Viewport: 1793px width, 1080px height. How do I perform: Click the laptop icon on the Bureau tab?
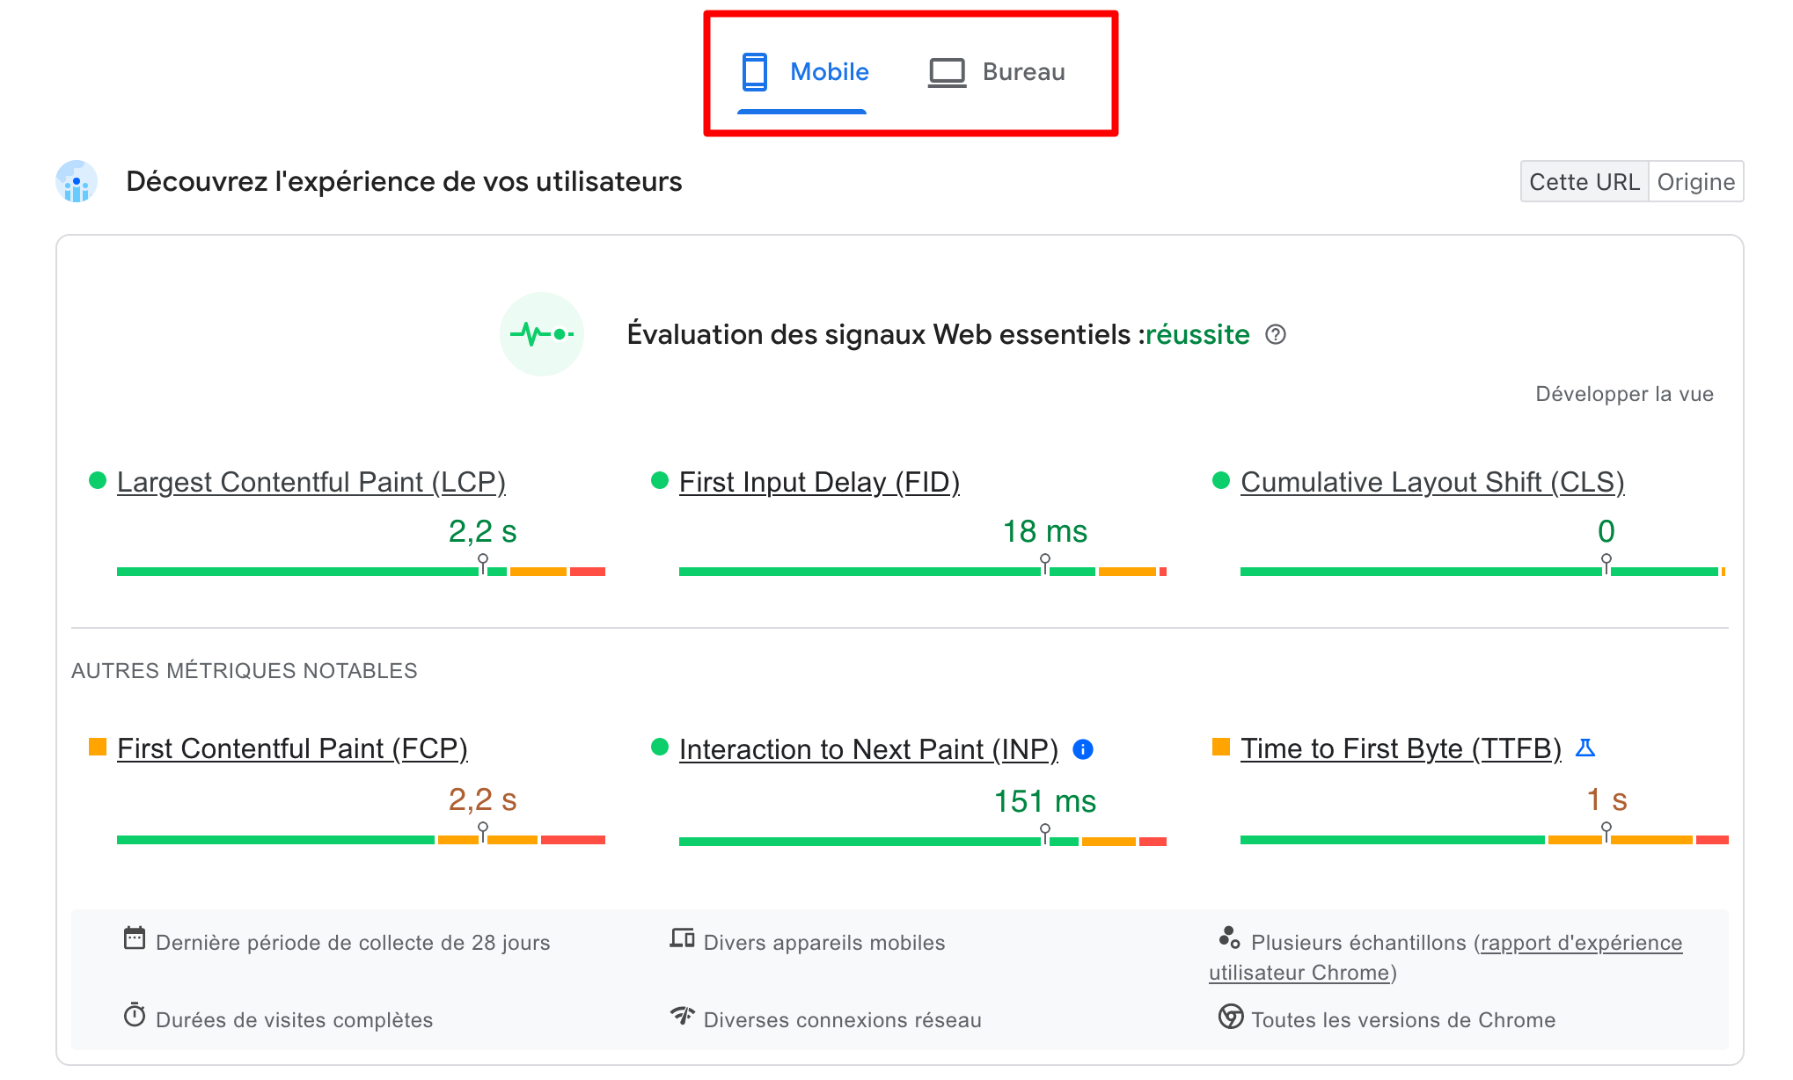click(x=948, y=71)
